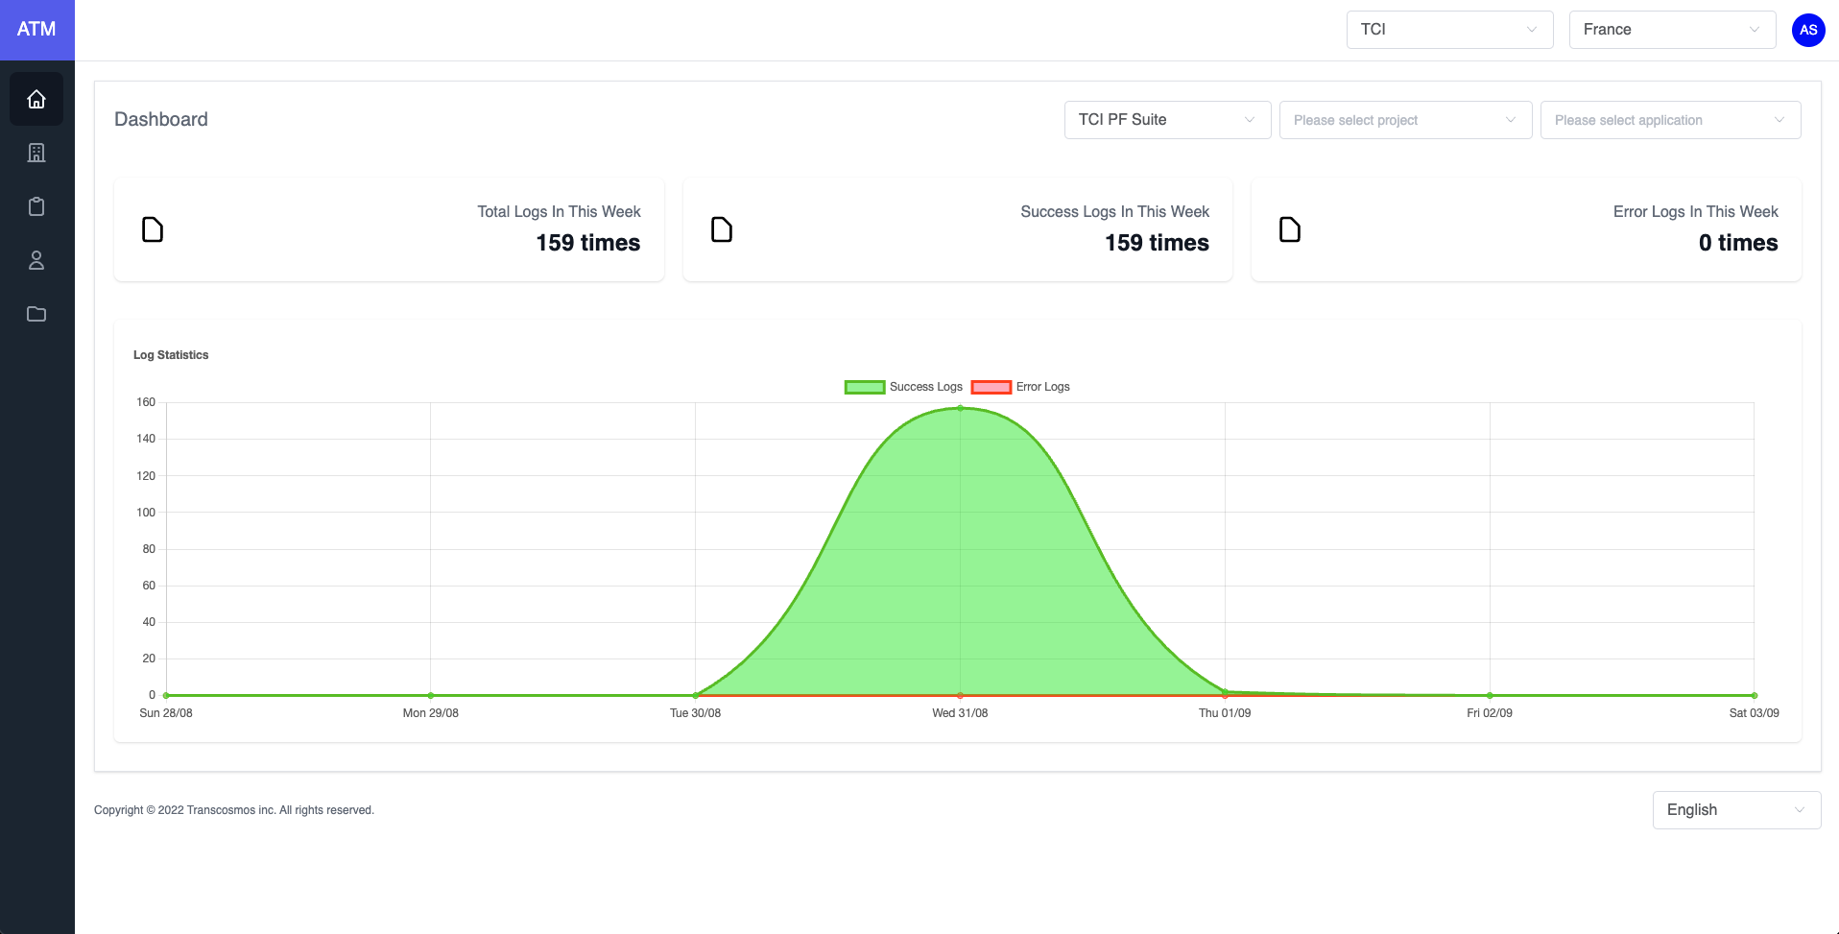1839x934 pixels.
Task: Click the folder icon in sidebar
Action: (36, 314)
